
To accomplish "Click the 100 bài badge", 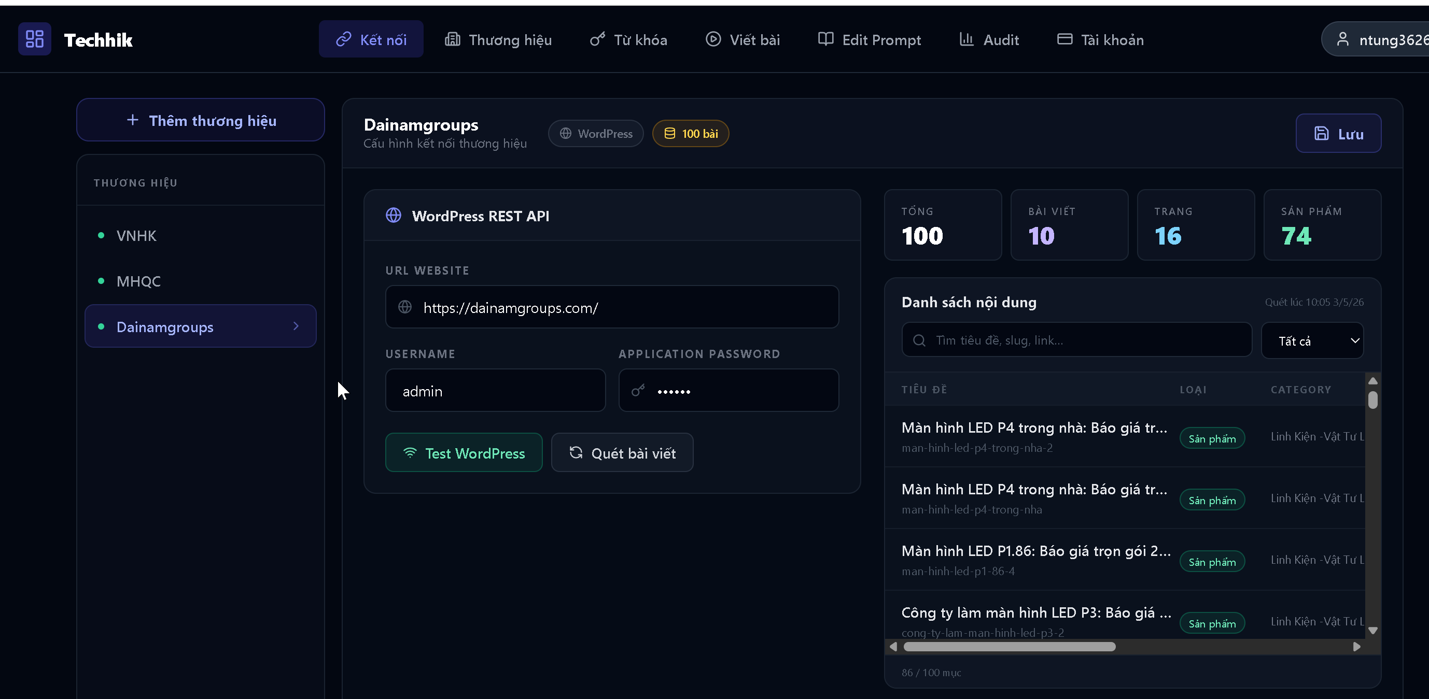I will coord(691,134).
